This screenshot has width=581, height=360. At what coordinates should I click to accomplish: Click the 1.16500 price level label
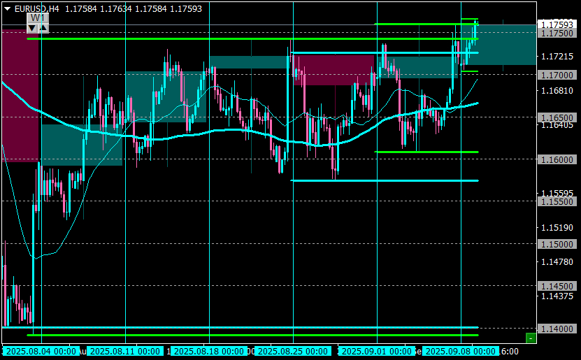557,117
